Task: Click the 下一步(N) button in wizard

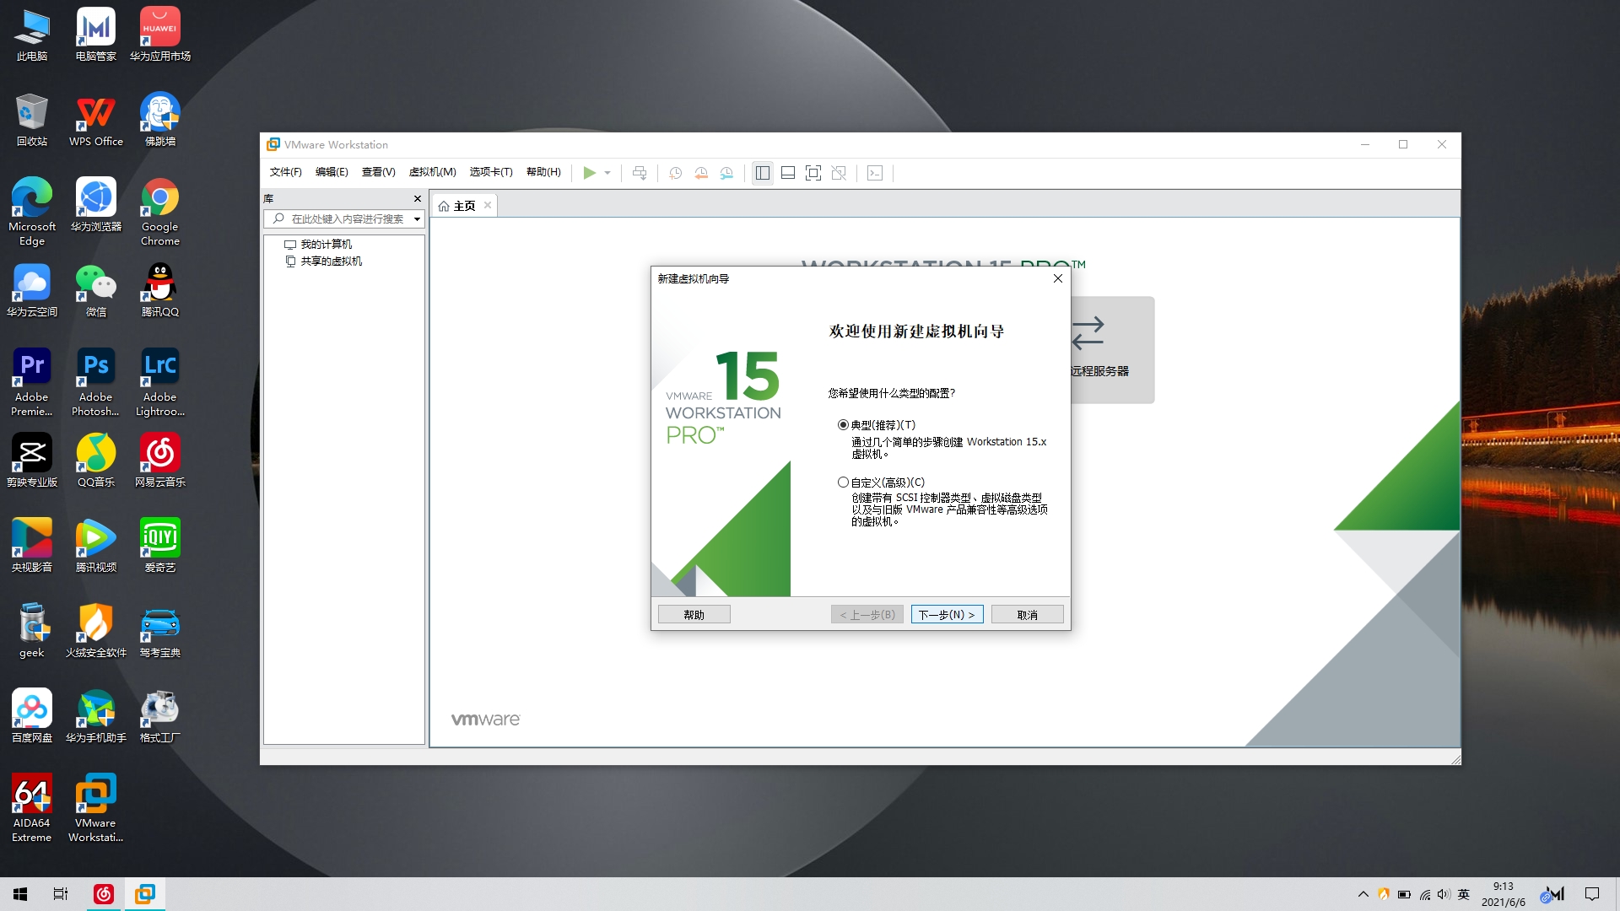Action: click(947, 615)
